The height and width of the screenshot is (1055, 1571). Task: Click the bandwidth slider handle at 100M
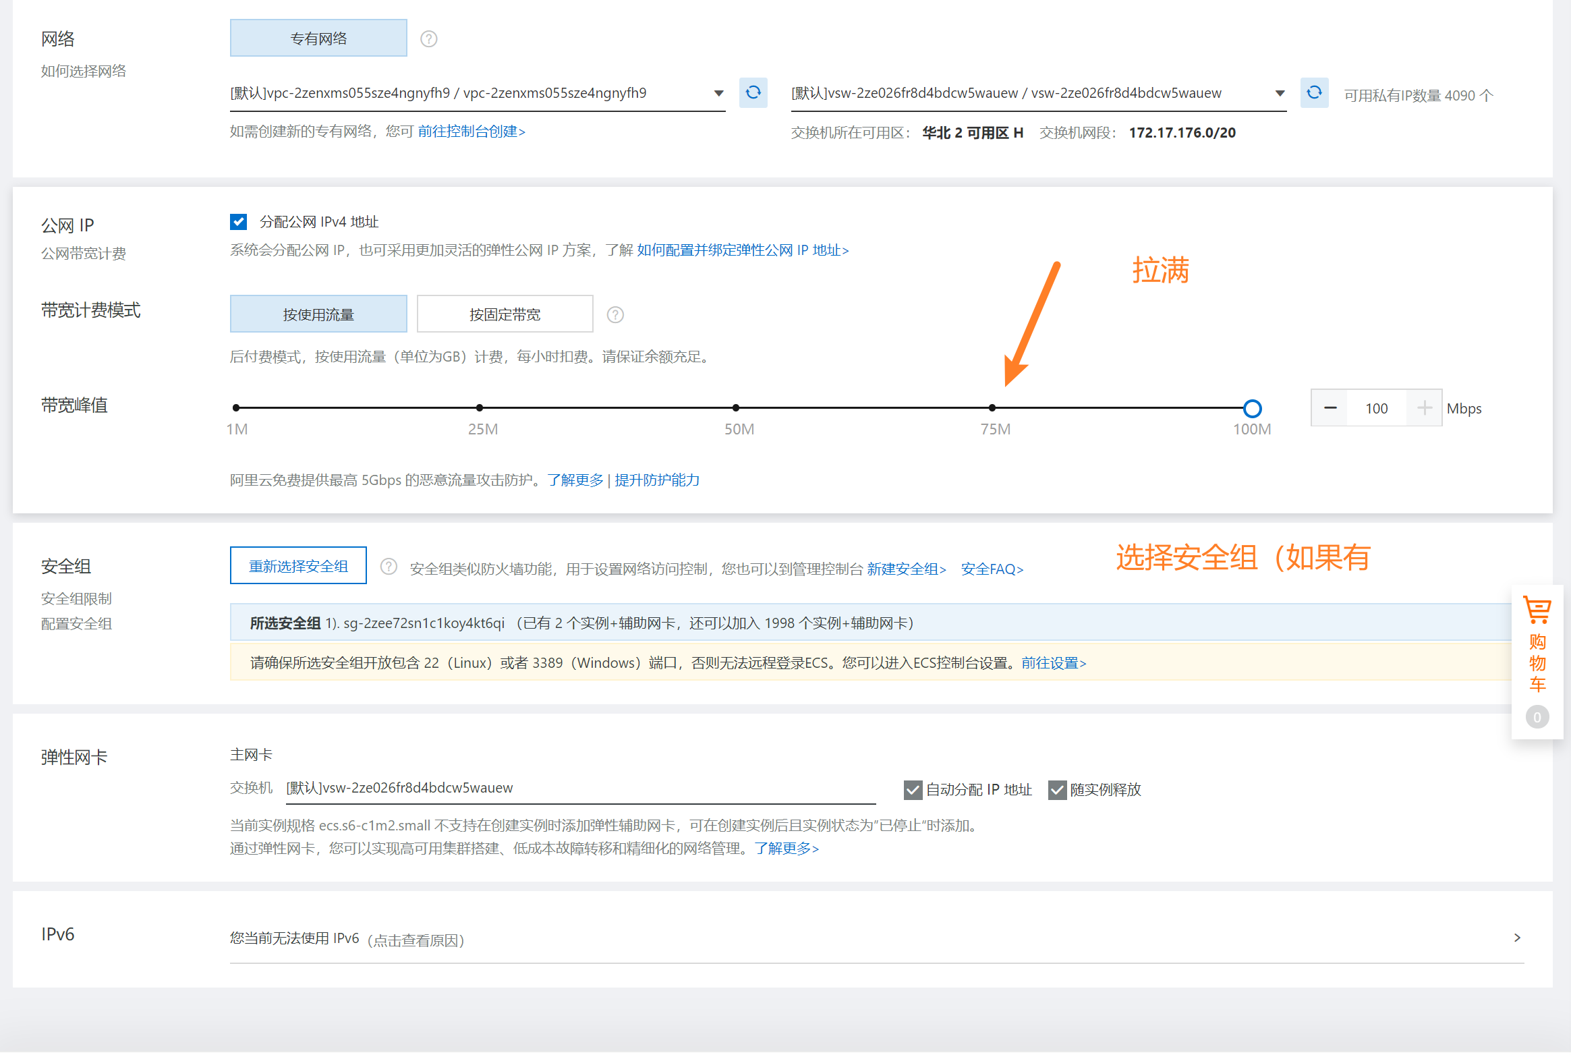click(1252, 408)
